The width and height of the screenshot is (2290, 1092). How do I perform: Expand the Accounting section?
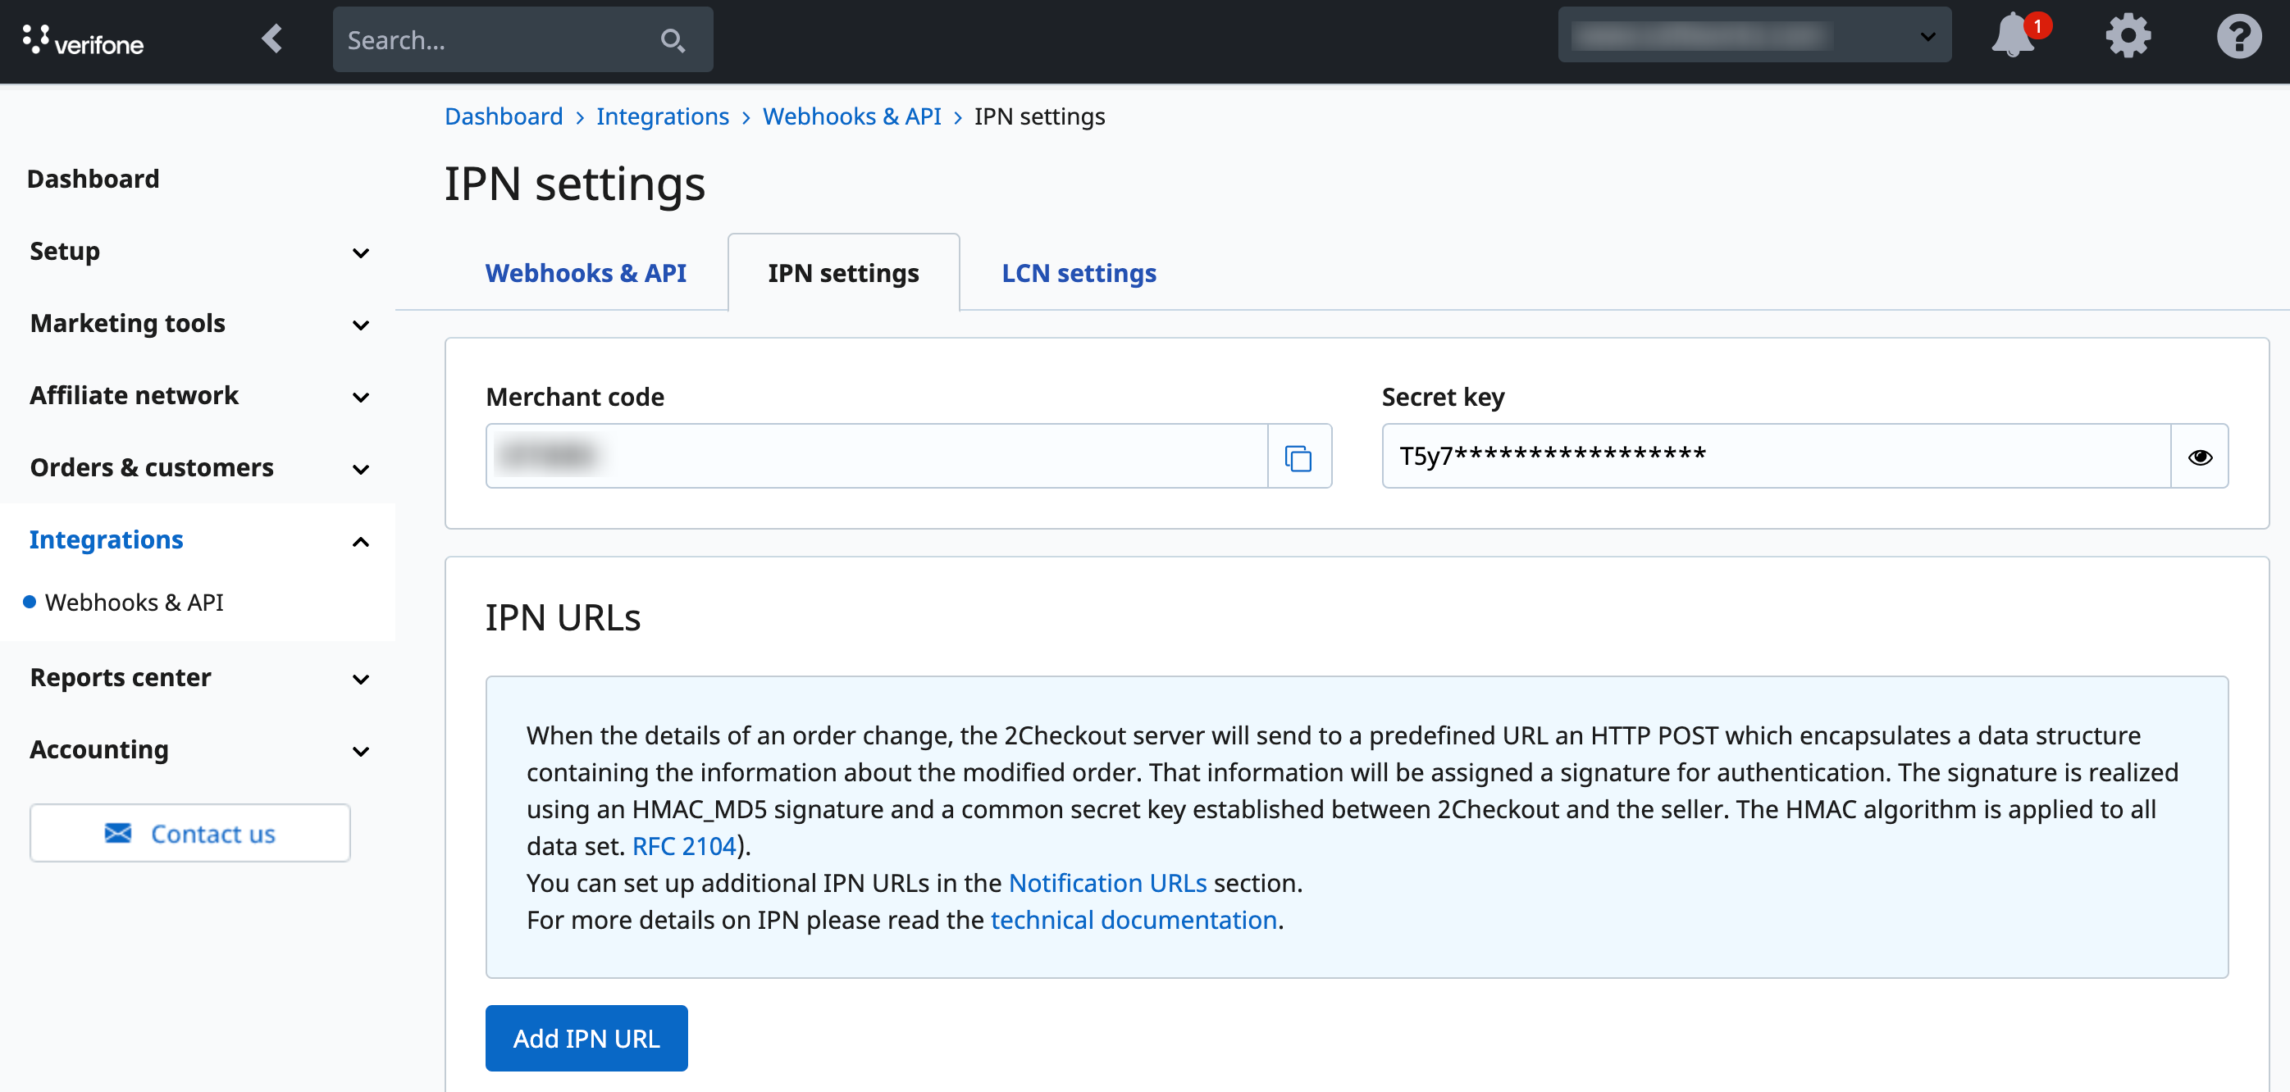point(198,749)
